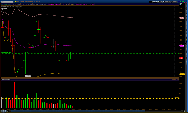Open the Active Trader side tab

click(x=187, y=25)
